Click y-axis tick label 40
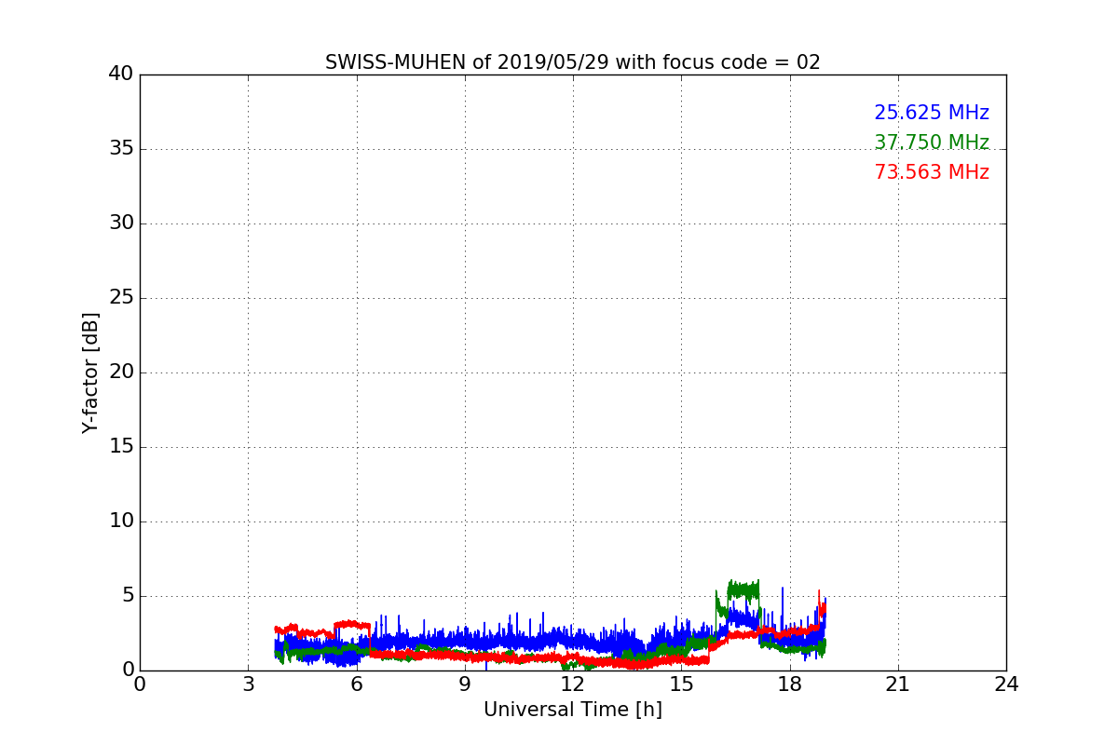This screenshot has width=1118, height=745. (x=121, y=74)
